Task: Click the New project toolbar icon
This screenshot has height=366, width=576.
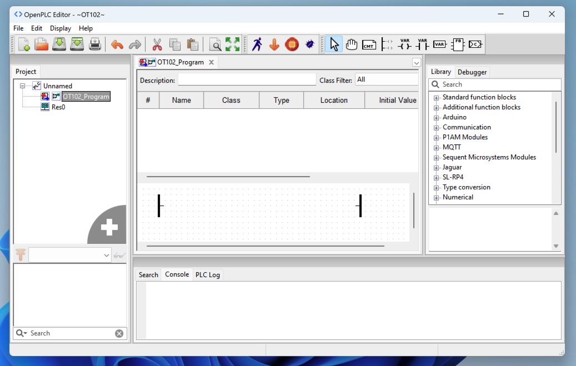Action: pos(23,44)
